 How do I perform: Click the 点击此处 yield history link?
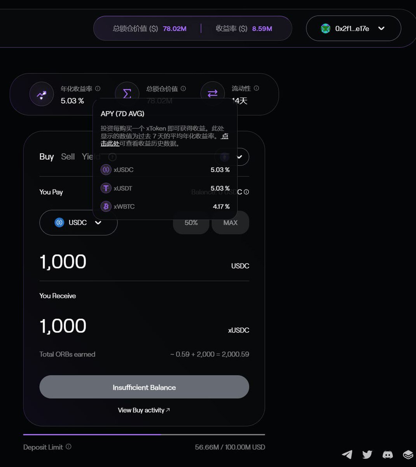110,143
